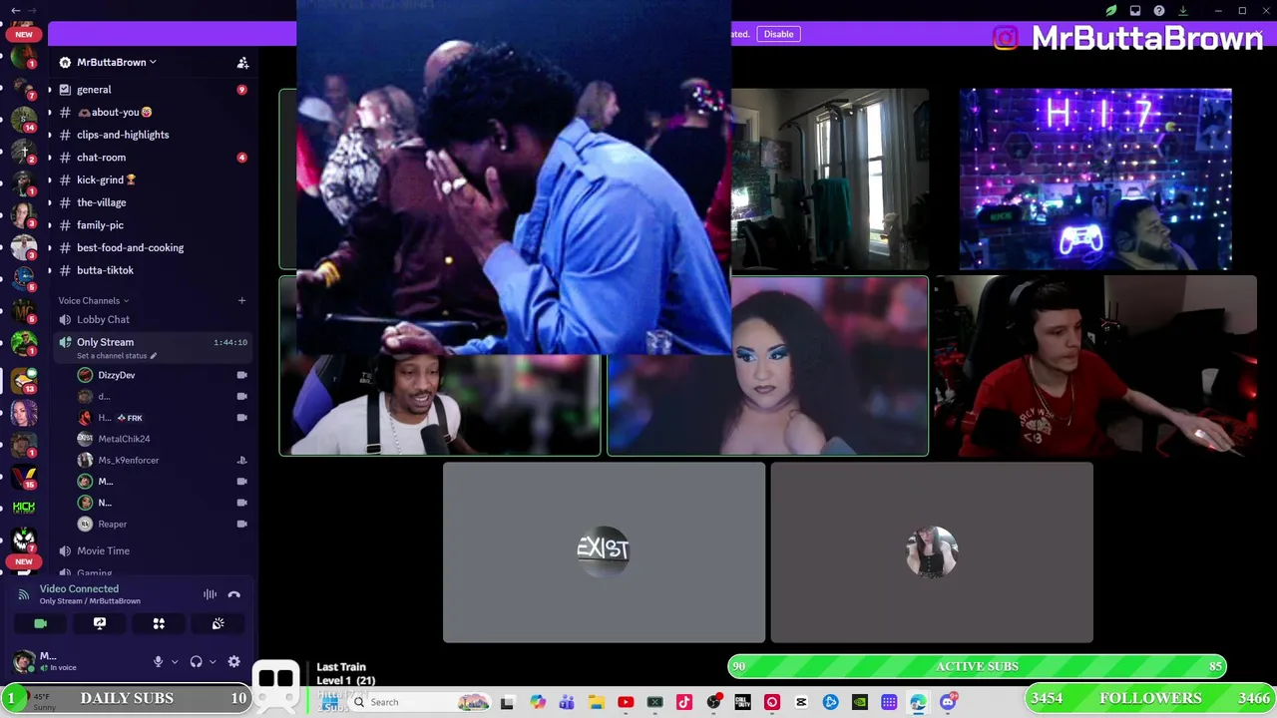Open Task View taskbar icon
1277x718 pixels.
[507, 702]
